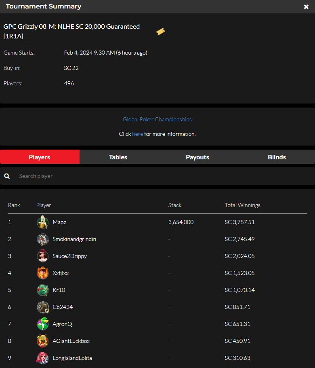Viewport: 315px width, 368px height.
Task: Switch to the Players tab
Action: click(40, 157)
